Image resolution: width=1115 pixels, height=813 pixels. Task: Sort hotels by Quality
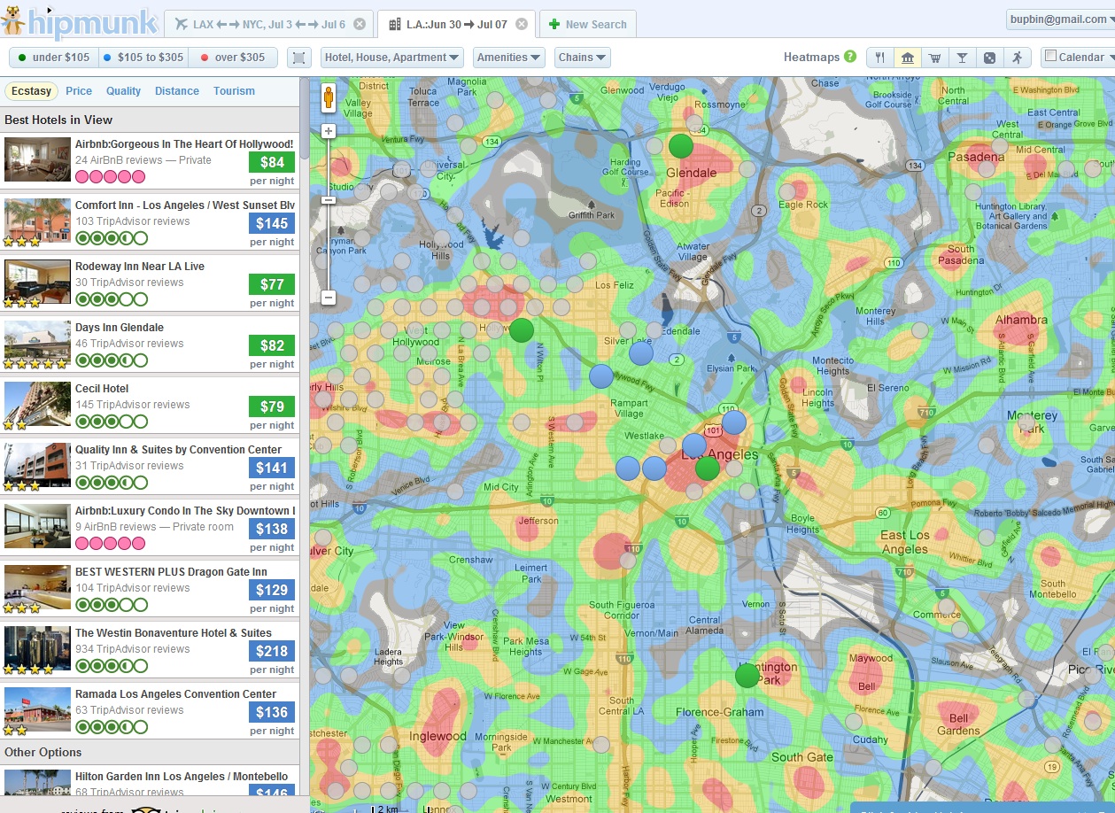click(x=124, y=91)
